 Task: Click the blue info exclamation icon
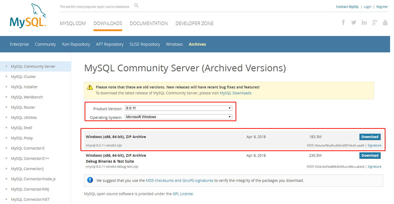90,180
